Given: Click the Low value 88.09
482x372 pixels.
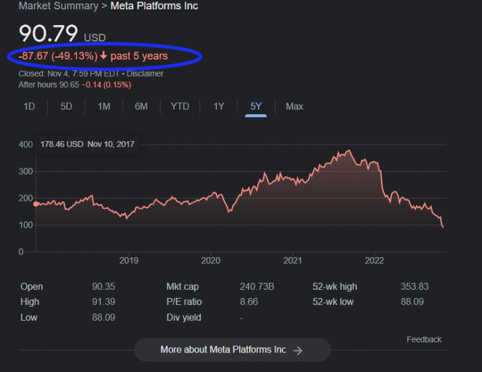Looking at the screenshot, I should (104, 317).
